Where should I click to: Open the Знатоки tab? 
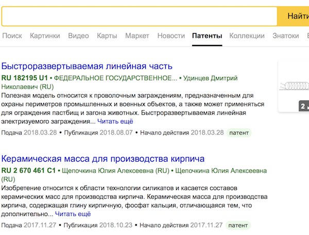[x=286, y=36]
